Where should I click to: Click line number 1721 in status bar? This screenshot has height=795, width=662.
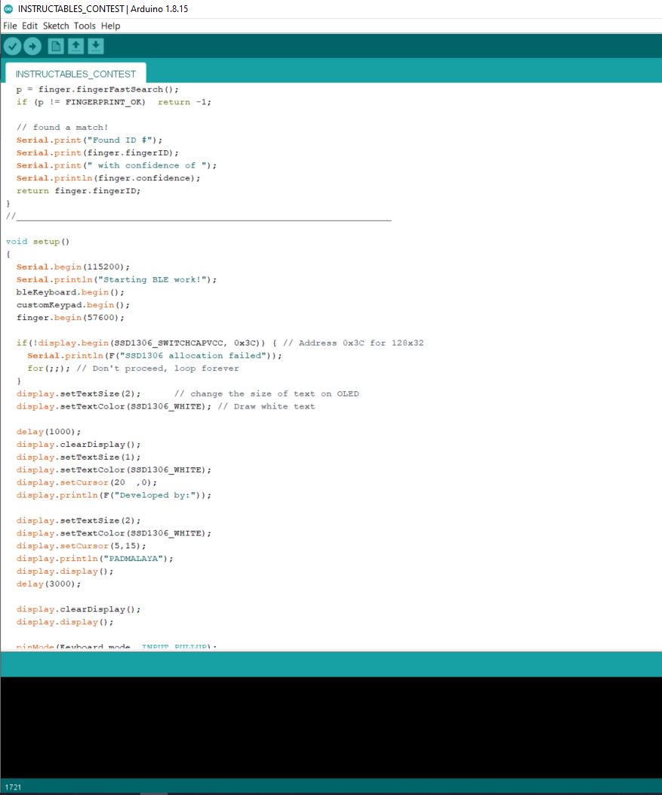(x=13, y=787)
